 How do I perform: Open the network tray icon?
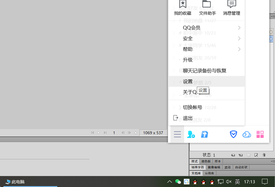[x=220, y=182]
